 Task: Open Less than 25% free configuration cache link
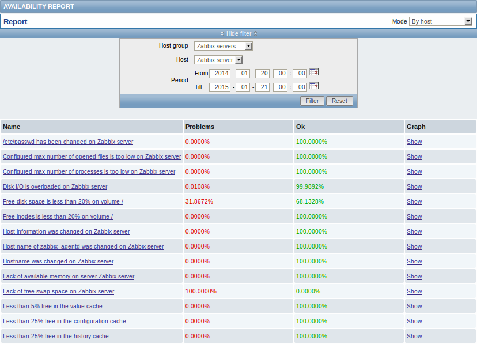tap(64, 321)
